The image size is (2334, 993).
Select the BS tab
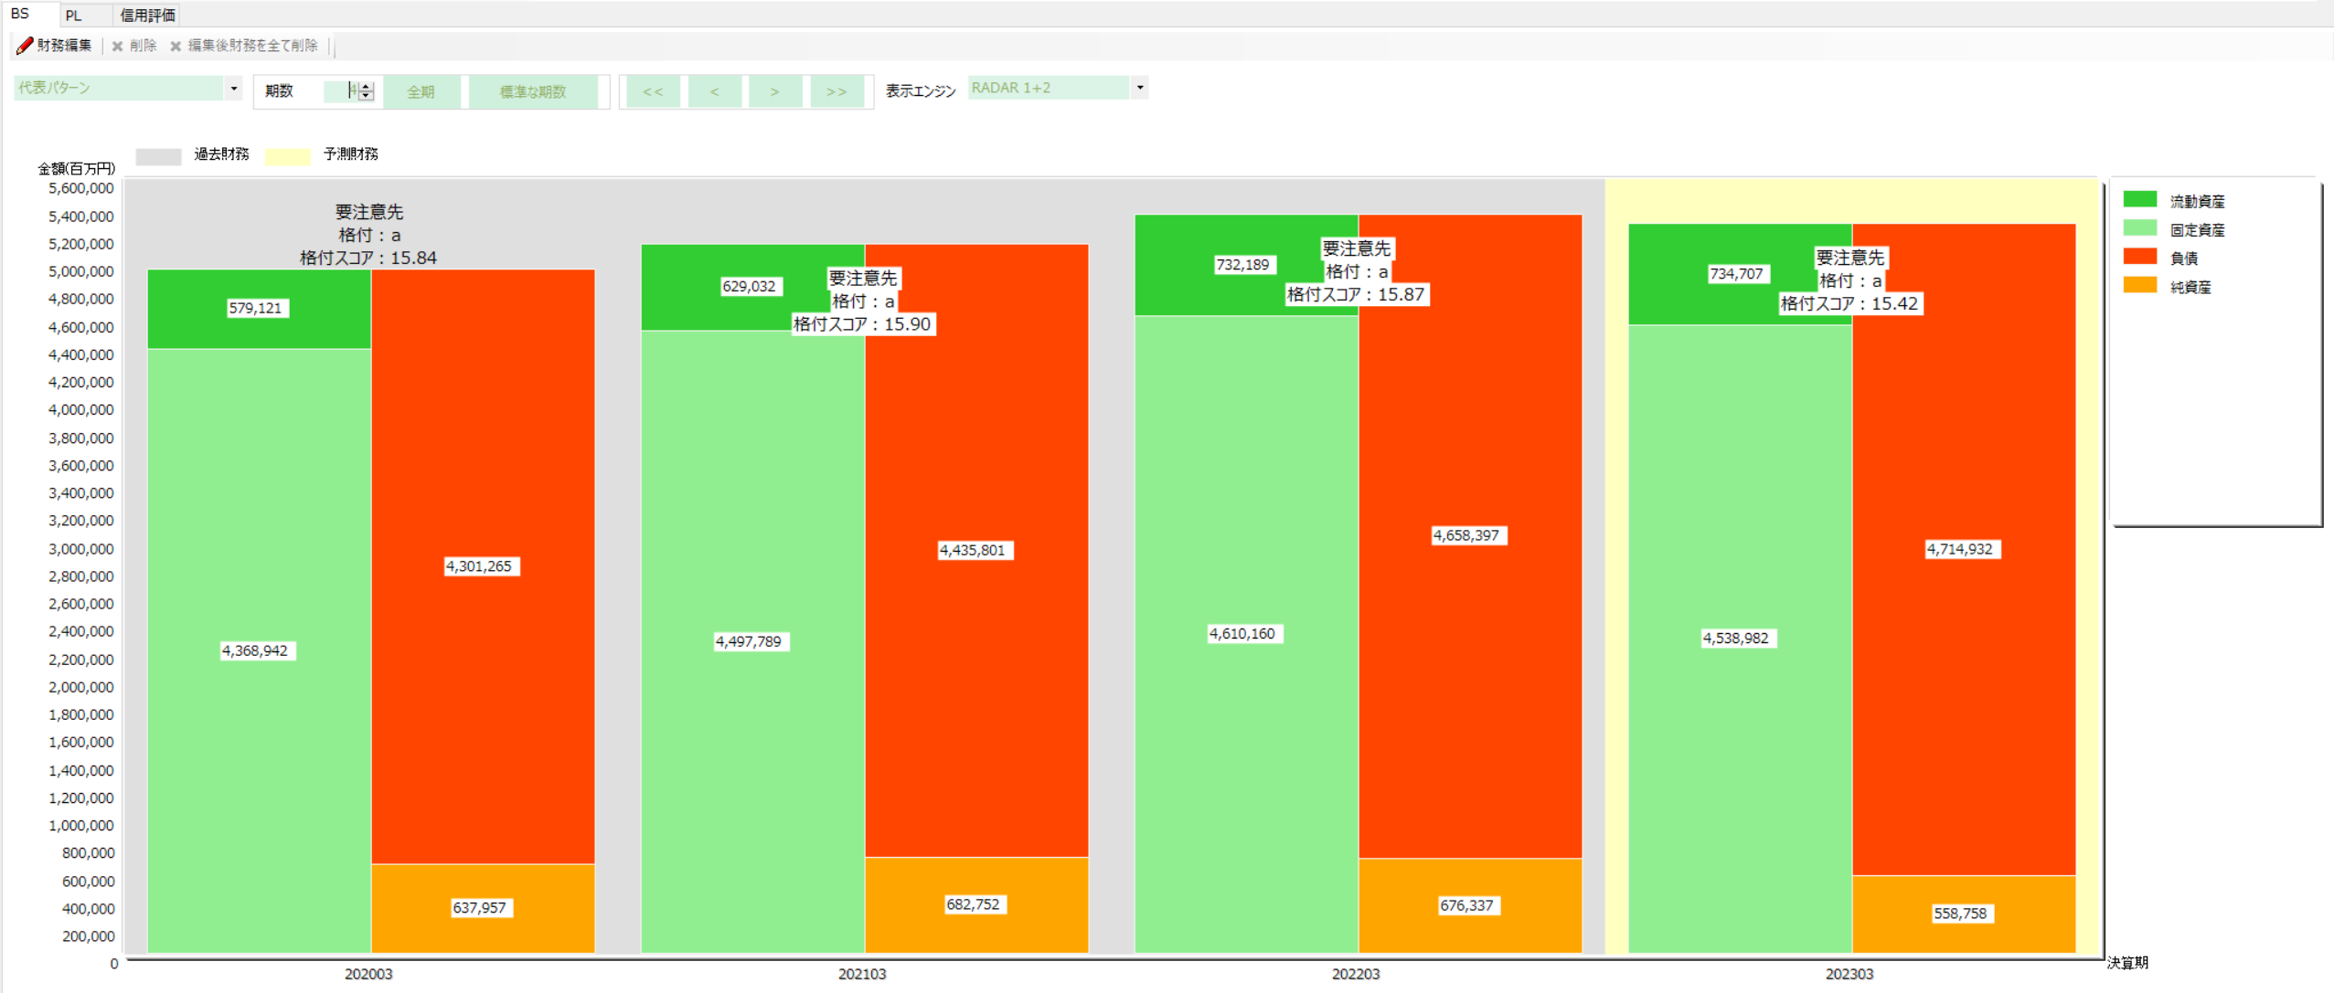pos(20,14)
